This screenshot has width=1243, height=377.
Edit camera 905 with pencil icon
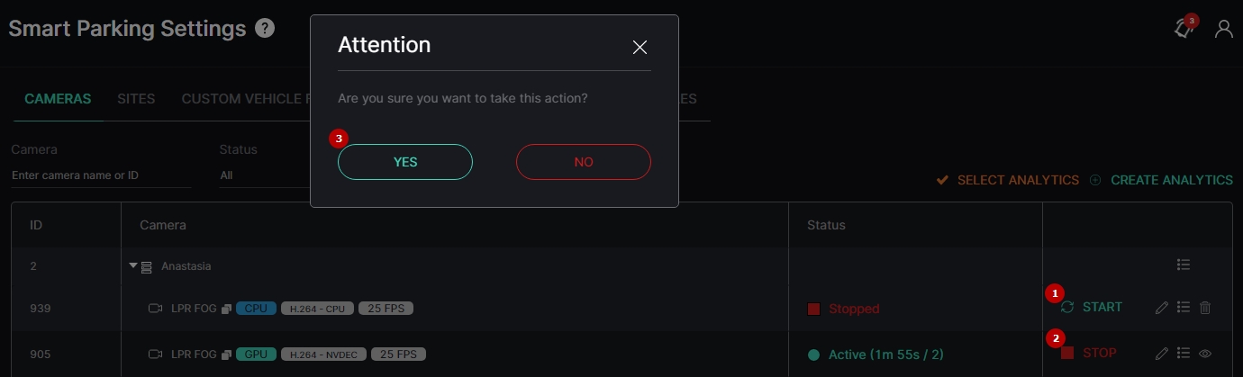[x=1162, y=354]
